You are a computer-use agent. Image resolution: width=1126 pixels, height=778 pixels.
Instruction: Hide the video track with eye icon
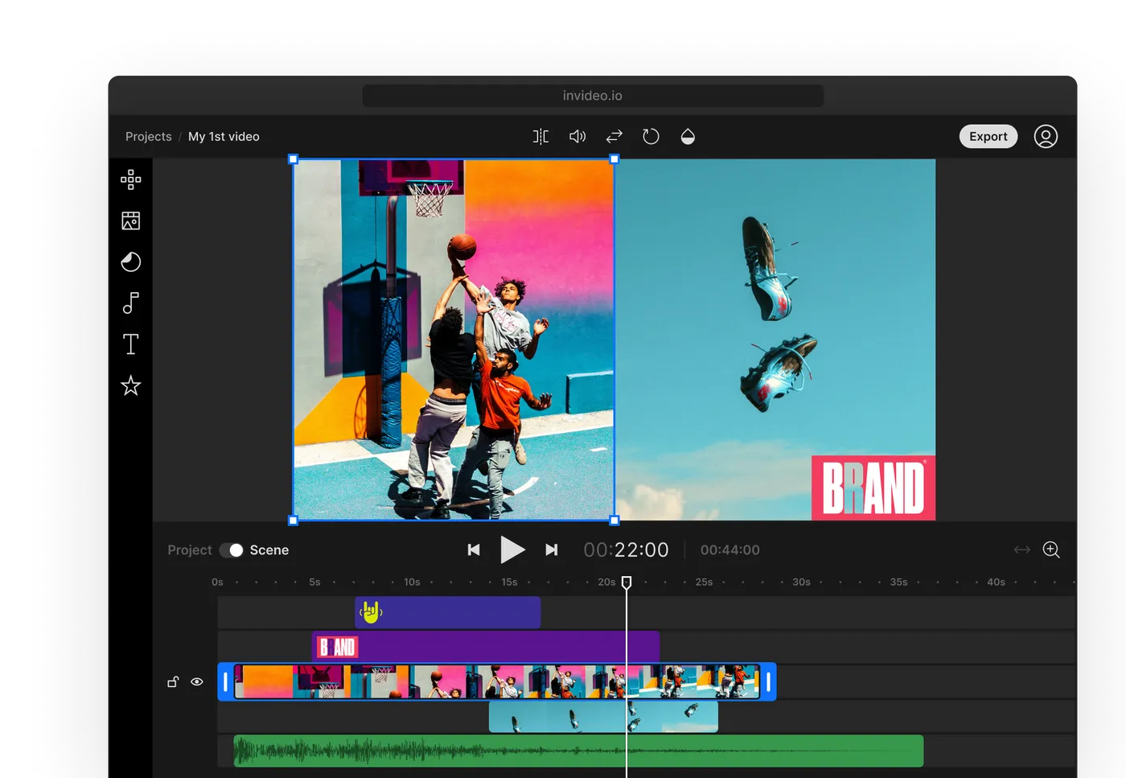click(x=197, y=682)
